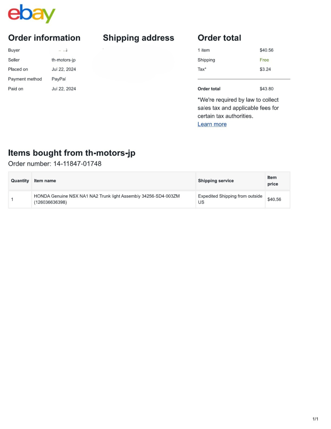
Task: Click the seller name th-motors-jp
Action: 64,60
